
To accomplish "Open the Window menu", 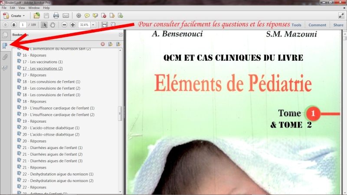I will pos(34,8).
